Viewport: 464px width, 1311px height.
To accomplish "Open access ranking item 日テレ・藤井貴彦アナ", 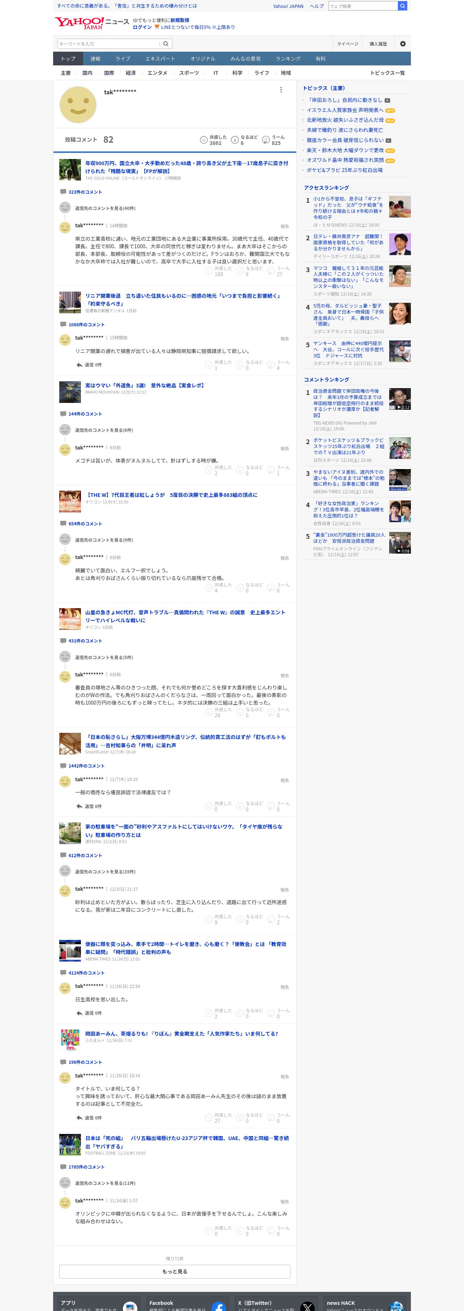I will coord(348,243).
